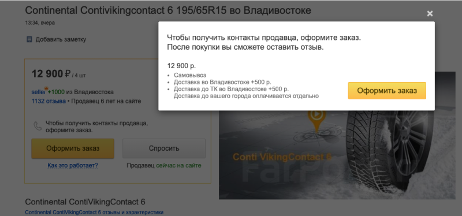Click the Продавец сейчас на сайте status text
Image resolution: width=462 pixels, height=216 pixels.
(164, 166)
